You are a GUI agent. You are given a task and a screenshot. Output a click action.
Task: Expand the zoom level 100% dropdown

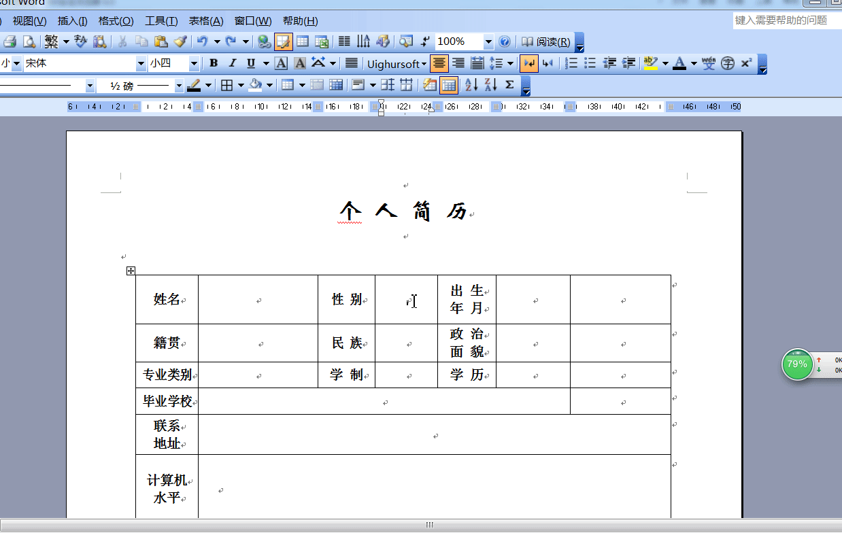[x=488, y=41]
